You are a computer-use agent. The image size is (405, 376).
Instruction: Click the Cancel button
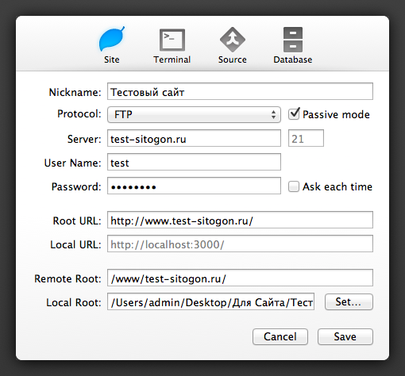point(280,336)
